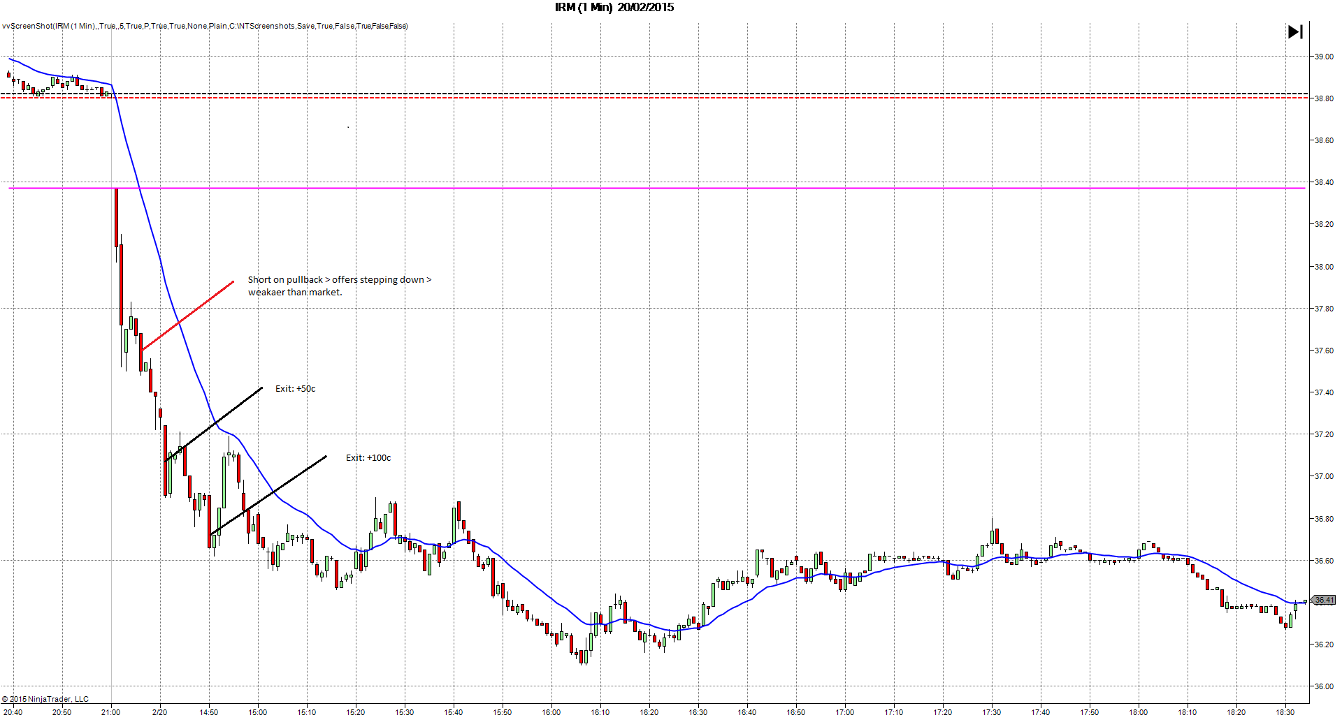This screenshot has width=1342, height=722.
Task: Click the 36.60 price axis label
Action: tap(1324, 561)
